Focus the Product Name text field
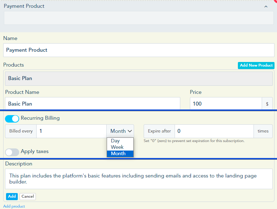This screenshot has width=277, height=209. pyautogui.click(x=92, y=104)
